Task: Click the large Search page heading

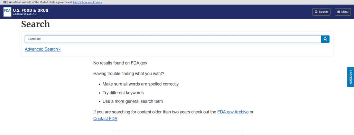Action: tap(36, 24)
